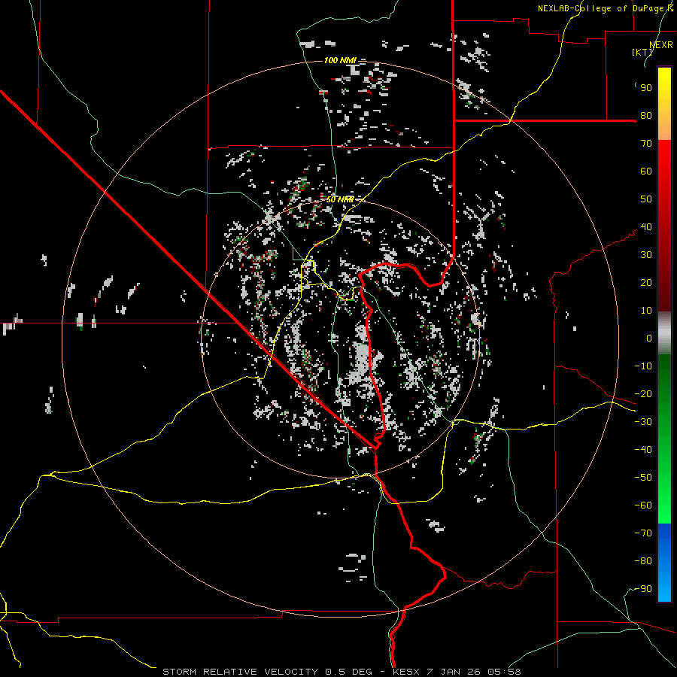Pick the gray zero-velocity segment of color bar
The image size is (677, 677).
click(x=664, y=333)
